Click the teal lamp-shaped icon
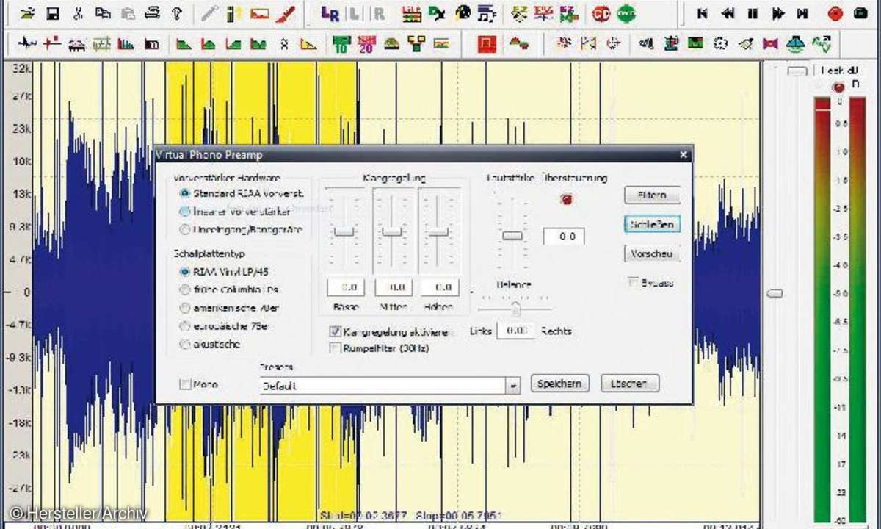 (797, 44)
